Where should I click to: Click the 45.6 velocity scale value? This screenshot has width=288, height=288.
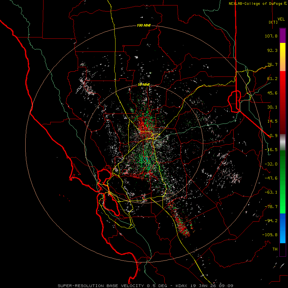272,93
